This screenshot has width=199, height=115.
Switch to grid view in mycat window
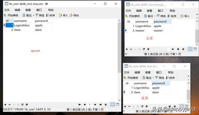click(113, 104)
